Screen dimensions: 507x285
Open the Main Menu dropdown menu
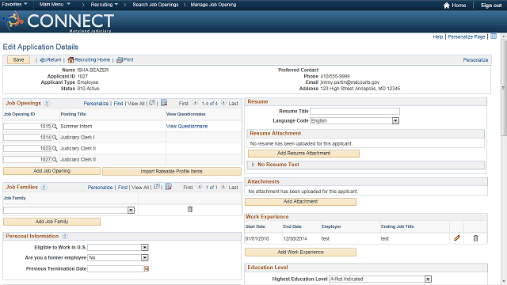point(55,4)
